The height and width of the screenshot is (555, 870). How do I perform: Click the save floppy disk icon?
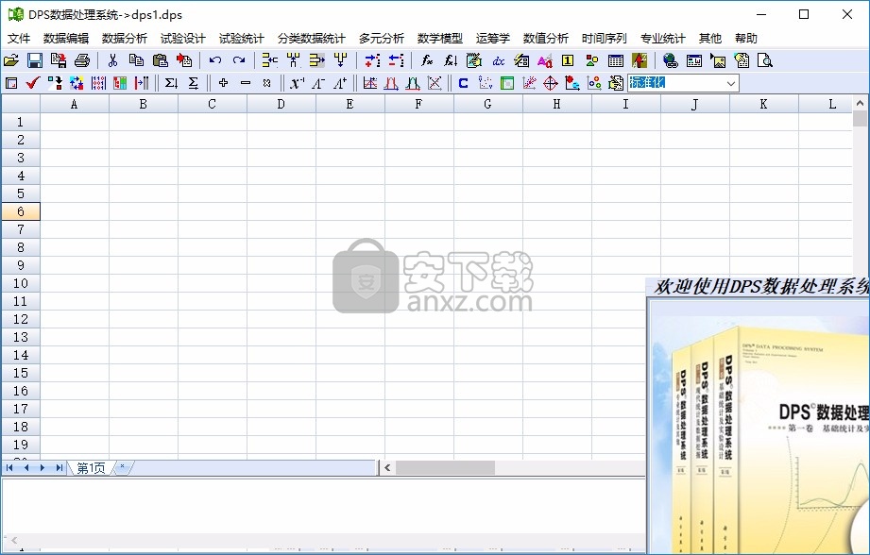(x=35, y=60)
